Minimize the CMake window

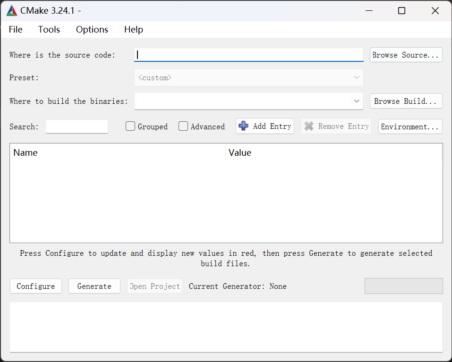click(x=368, y=11)
